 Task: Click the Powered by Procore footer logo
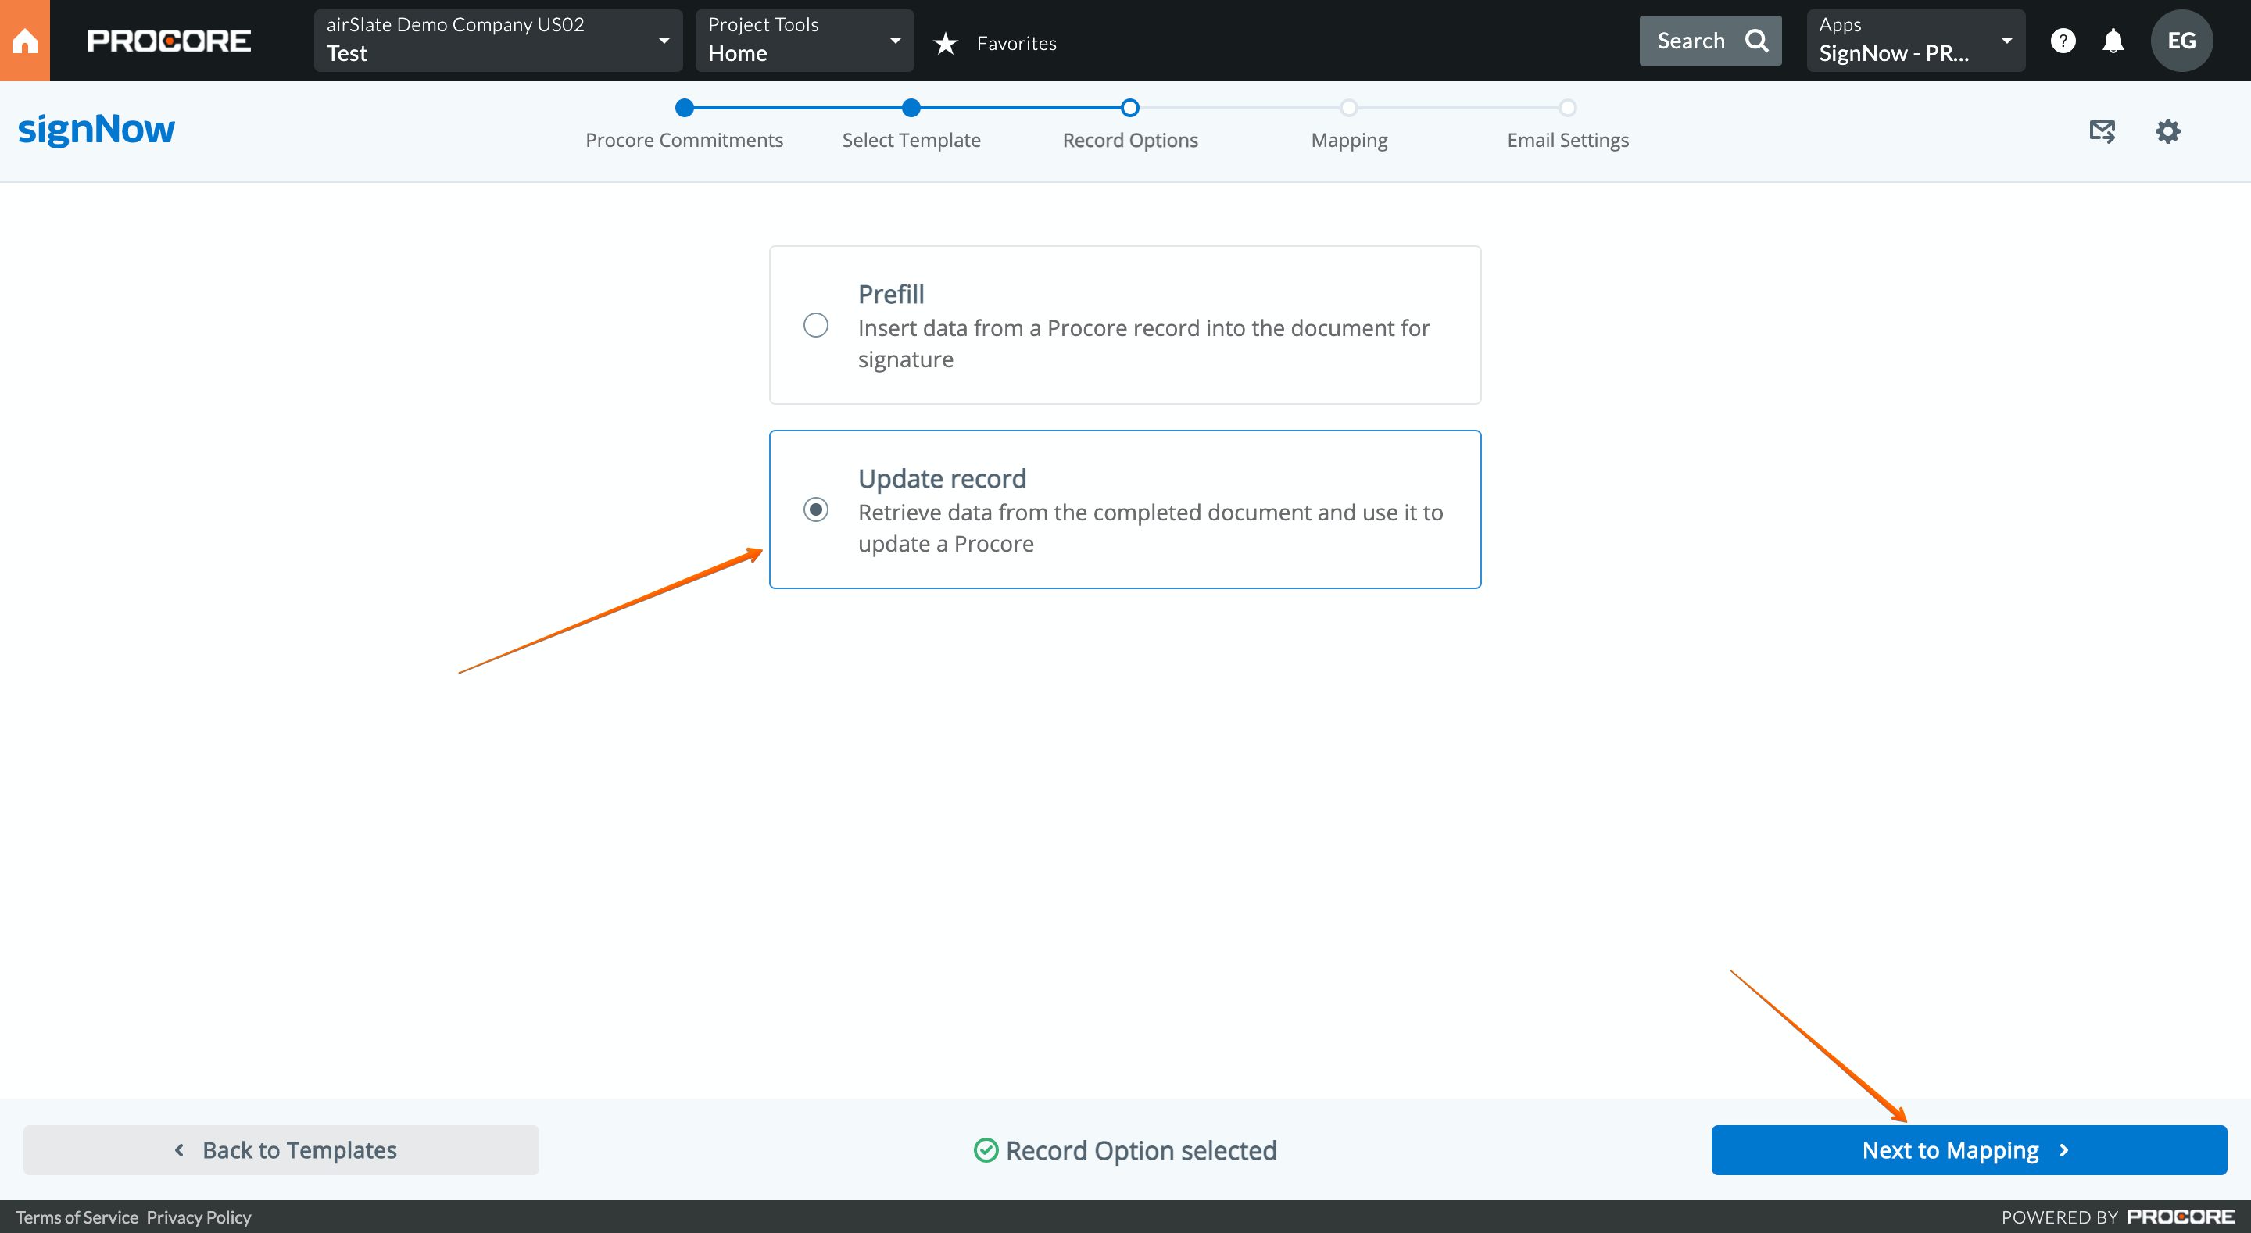[x=2181, y=1217]
